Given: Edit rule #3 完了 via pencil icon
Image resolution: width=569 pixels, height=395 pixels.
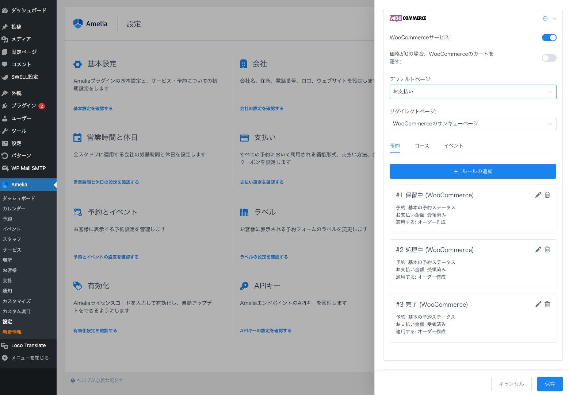Looking at the screenshot, I should (x=538, y=304).
